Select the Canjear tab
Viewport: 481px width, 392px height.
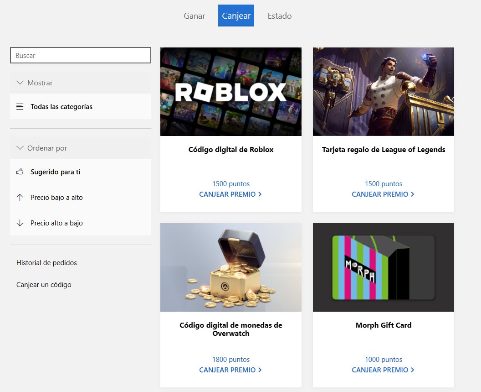point(236,16)
